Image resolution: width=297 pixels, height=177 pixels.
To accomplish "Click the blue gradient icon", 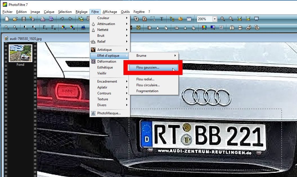I will (213, 28).
